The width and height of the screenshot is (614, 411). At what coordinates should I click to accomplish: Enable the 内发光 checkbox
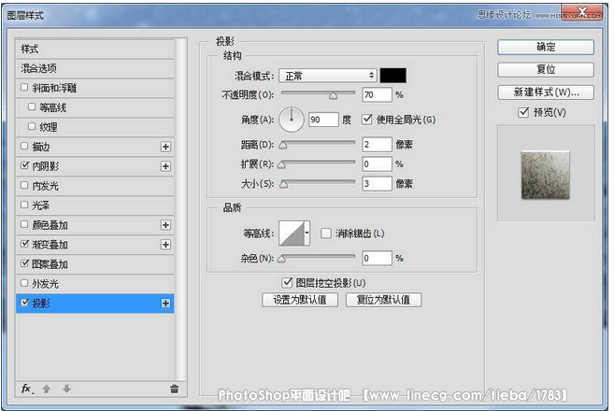(24, 185)
